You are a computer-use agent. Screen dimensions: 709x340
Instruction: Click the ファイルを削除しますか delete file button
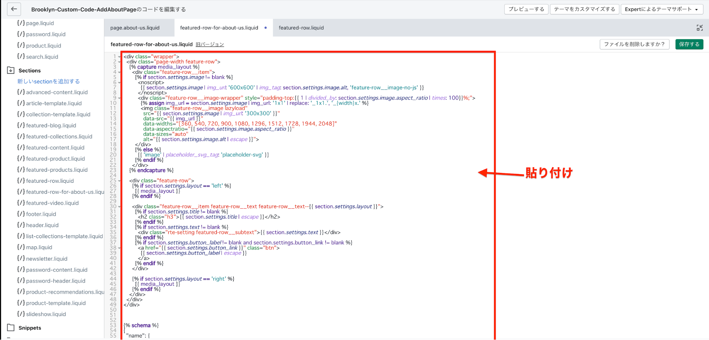tap(634, 44)
